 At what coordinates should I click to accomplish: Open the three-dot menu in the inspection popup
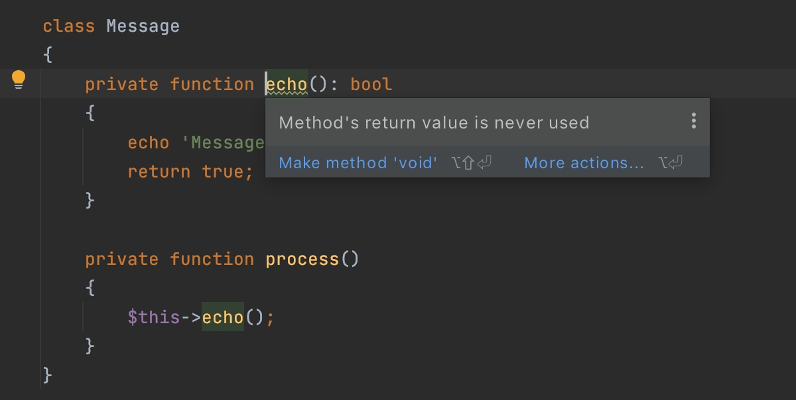693,121
